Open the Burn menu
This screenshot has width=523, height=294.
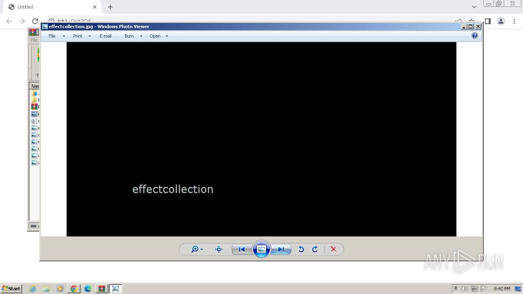point(129,36)
